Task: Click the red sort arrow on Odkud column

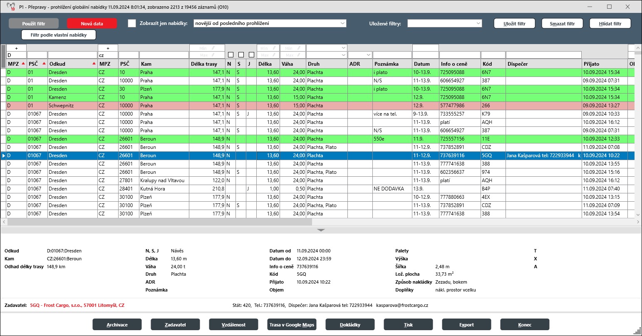Action: tap(94, 64)
